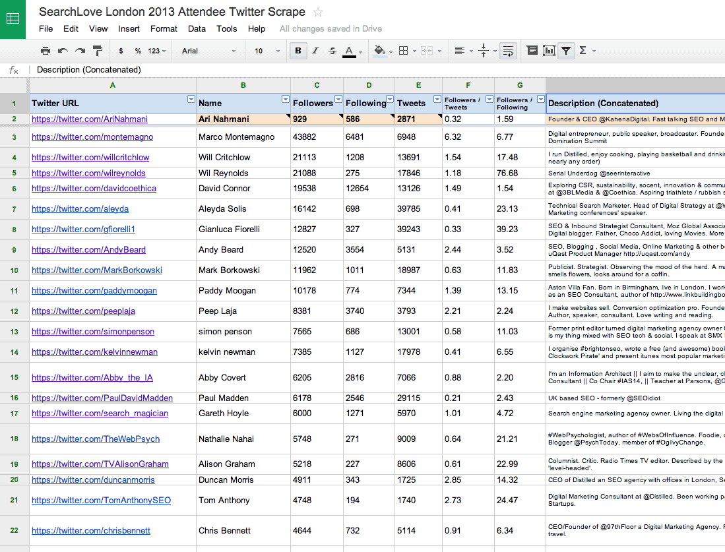
Task: Open the twitter.com/montemagno link
Action: (92, 137)
